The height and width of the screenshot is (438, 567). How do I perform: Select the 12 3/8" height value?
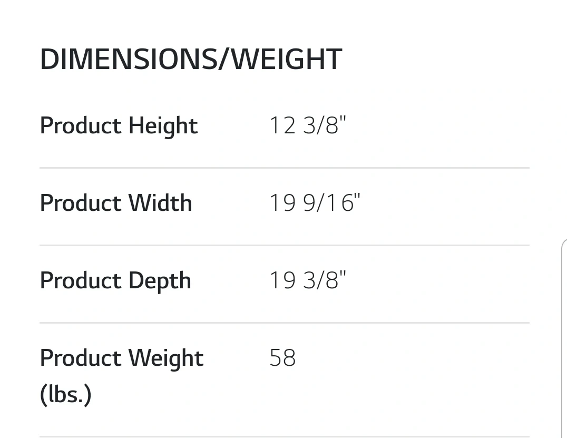(308, 126)
